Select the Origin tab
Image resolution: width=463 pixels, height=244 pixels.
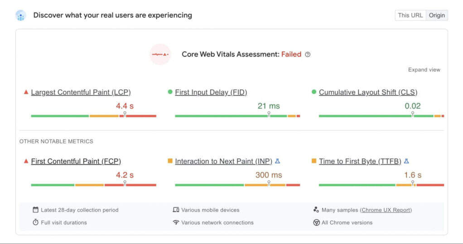437,15
